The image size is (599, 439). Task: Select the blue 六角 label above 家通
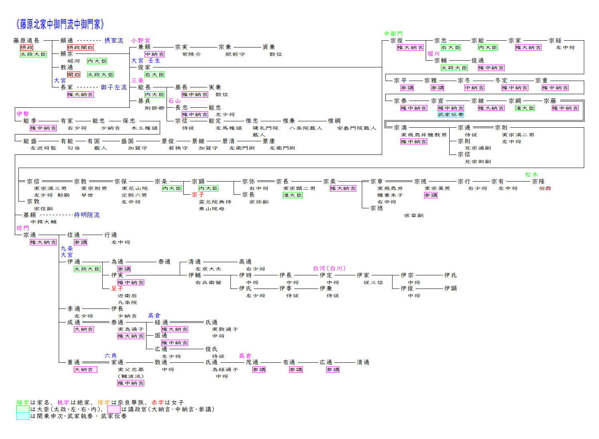(x=111, y=356)
